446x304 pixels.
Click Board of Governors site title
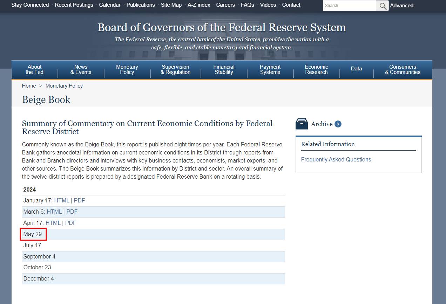click(222, 27)
